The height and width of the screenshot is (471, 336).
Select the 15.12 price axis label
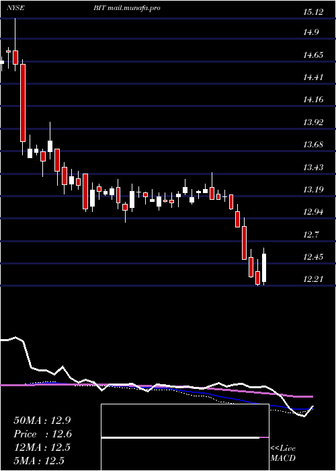[313, 12]
